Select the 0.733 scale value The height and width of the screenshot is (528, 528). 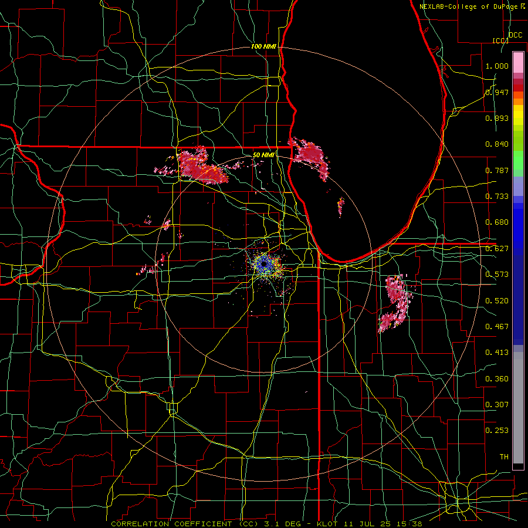497,197
